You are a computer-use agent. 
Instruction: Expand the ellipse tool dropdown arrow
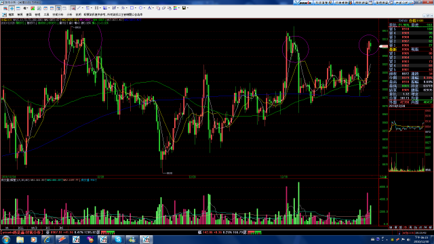pyautogui.click(x=144, y=8)
